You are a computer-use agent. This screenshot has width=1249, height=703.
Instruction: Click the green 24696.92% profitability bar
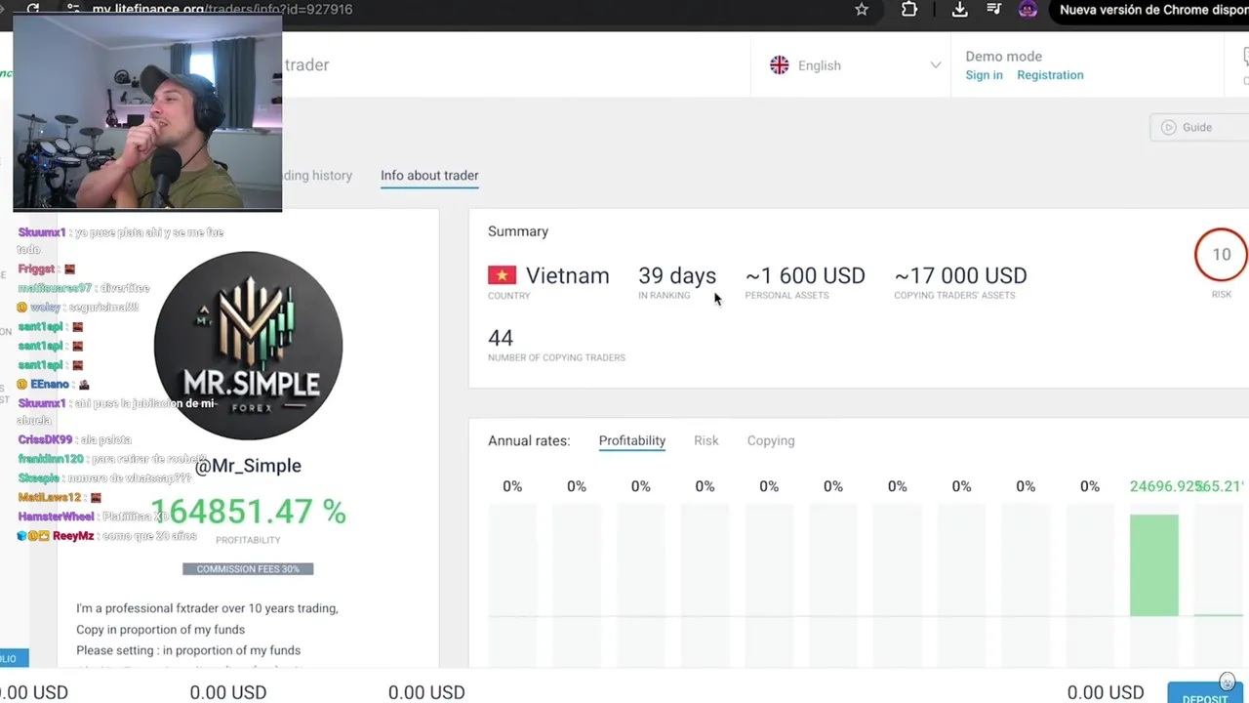coord(1154,565)
